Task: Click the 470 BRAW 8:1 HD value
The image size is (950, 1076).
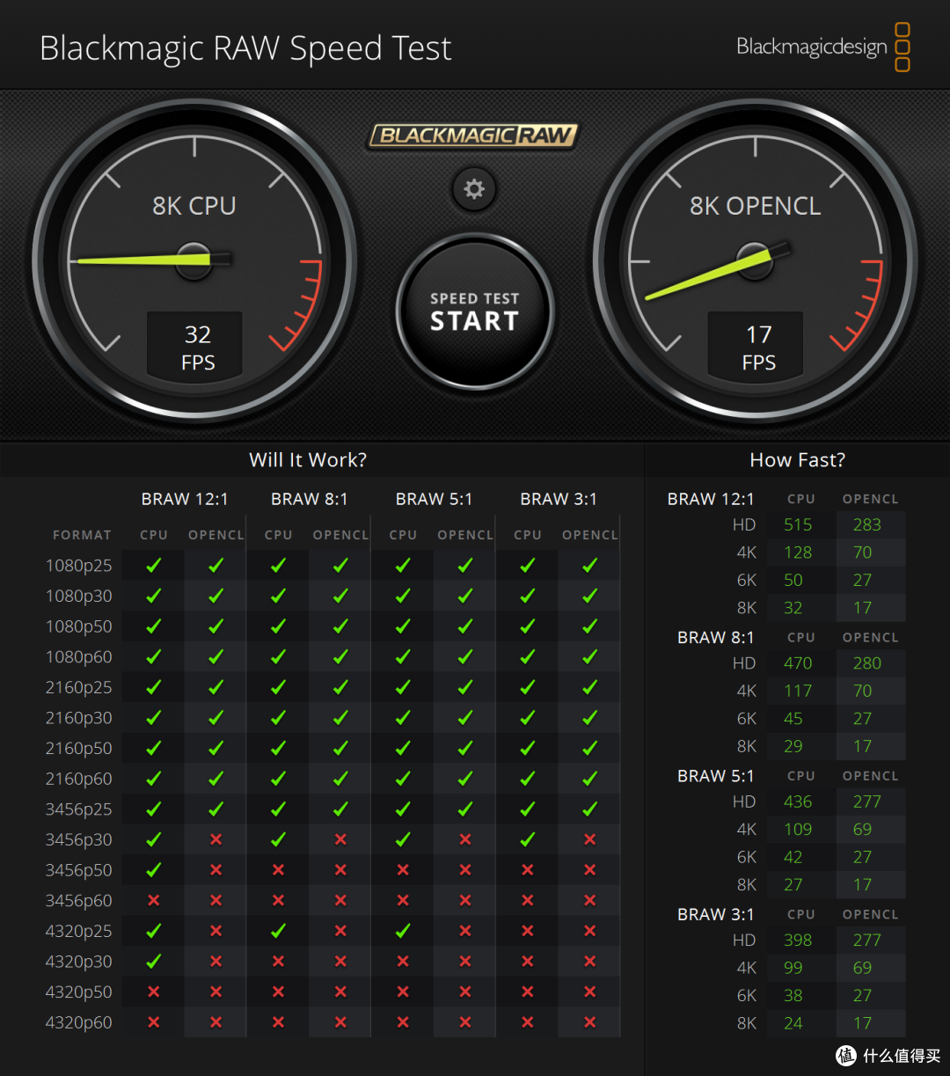Action: [798, 662]
